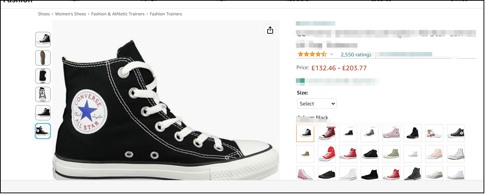The height and width of the screenshot is (194, 485).
Task: Click the 4.5 star rating icons
Action: click(312, 54)
